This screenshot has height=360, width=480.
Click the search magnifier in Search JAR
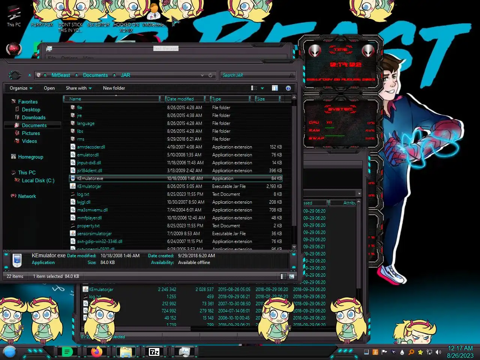[291, 75]
